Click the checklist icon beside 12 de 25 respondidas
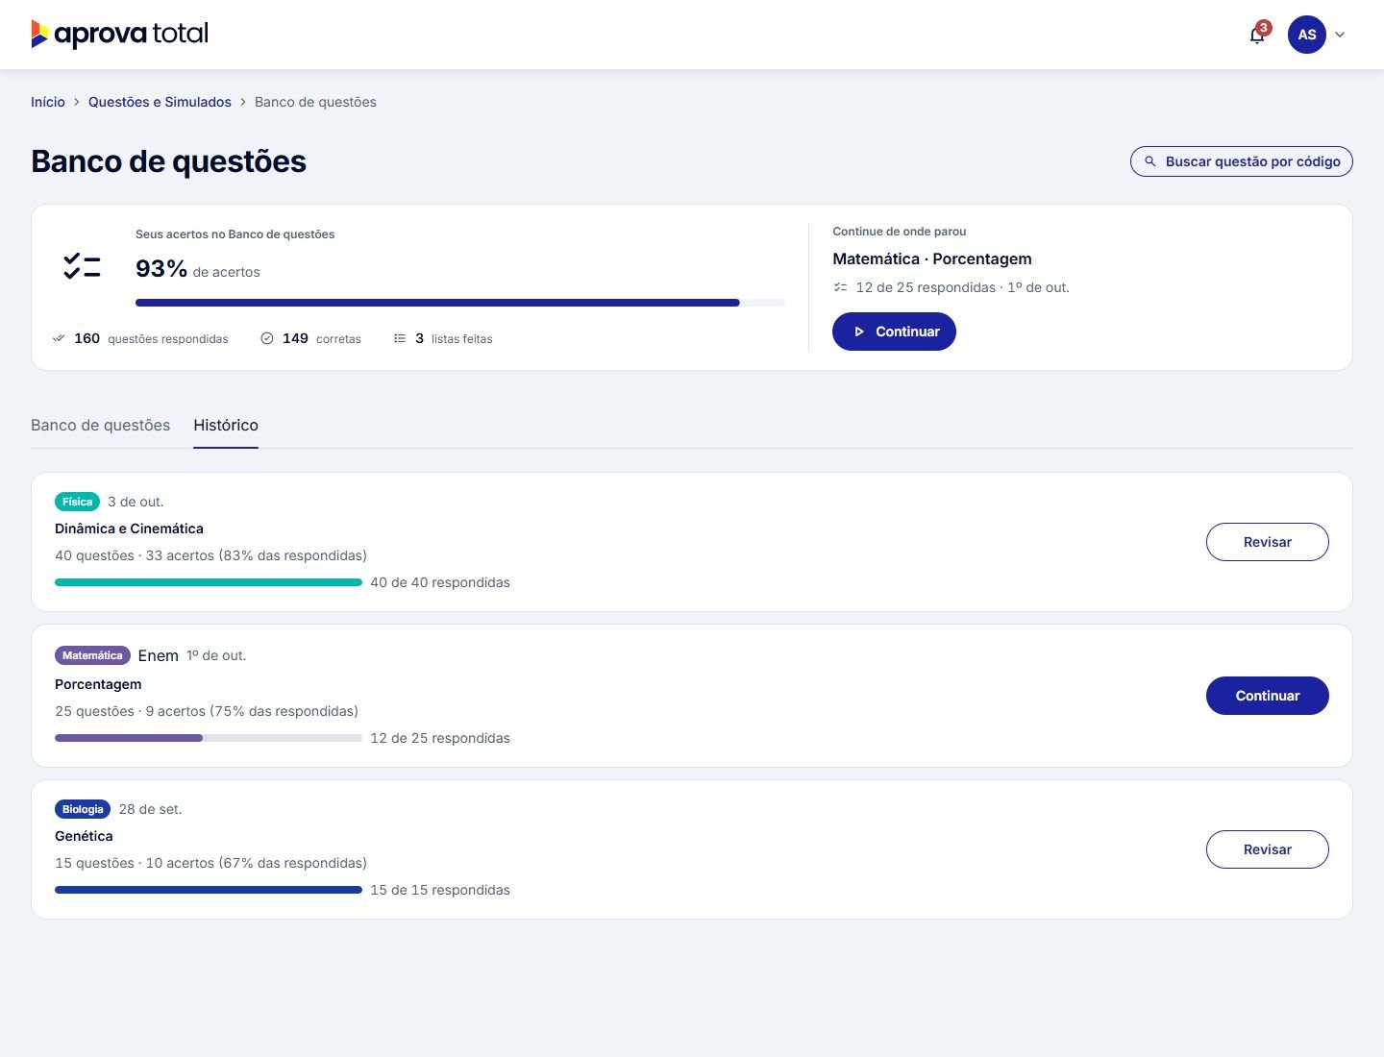Screen dimensions: 1384x1057 [x=841, y=287]
